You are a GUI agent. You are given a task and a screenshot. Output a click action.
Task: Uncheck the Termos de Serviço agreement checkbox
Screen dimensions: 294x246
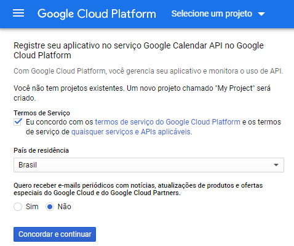pyautogui.click(x=18, y=122)
